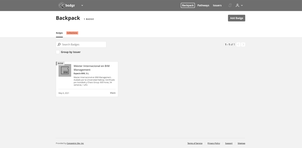Open the notifications bell icon

click(230, 5)
